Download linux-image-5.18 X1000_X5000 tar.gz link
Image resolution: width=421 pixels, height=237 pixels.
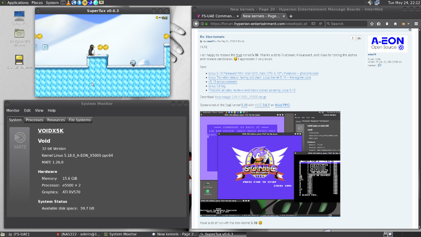(241, 97)
